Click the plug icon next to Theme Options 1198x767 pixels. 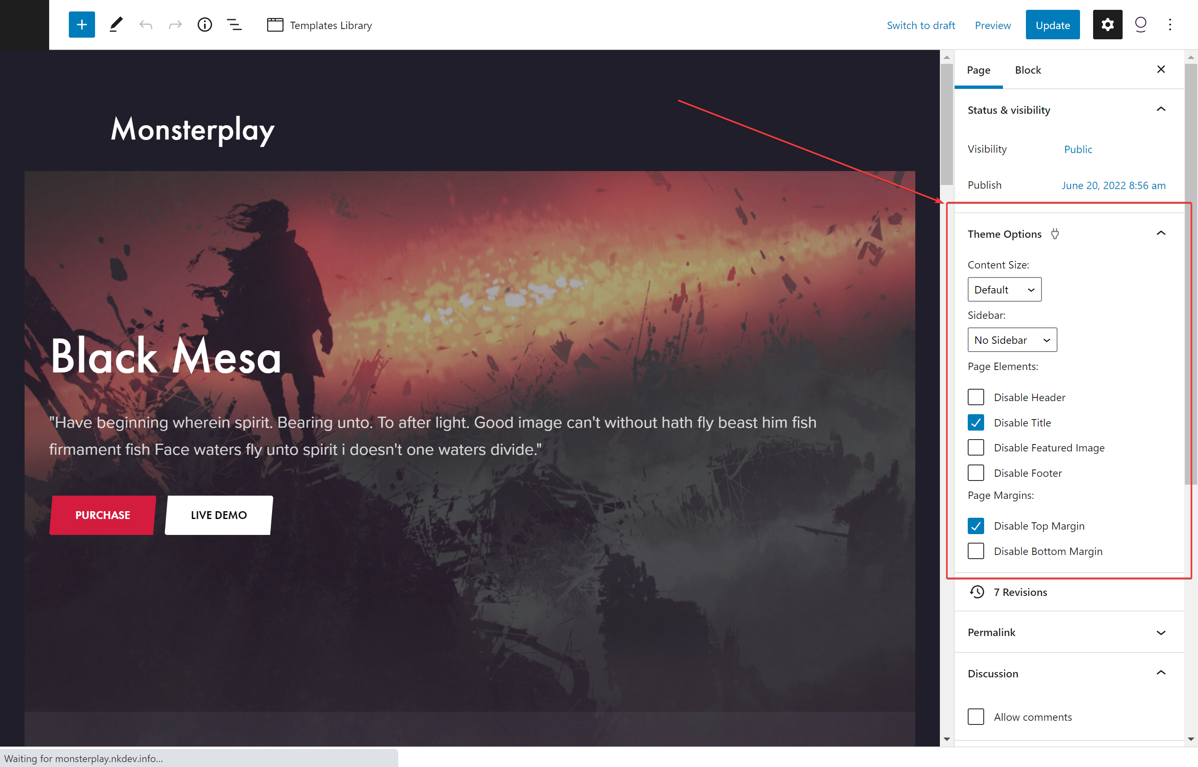[1055, 234]
